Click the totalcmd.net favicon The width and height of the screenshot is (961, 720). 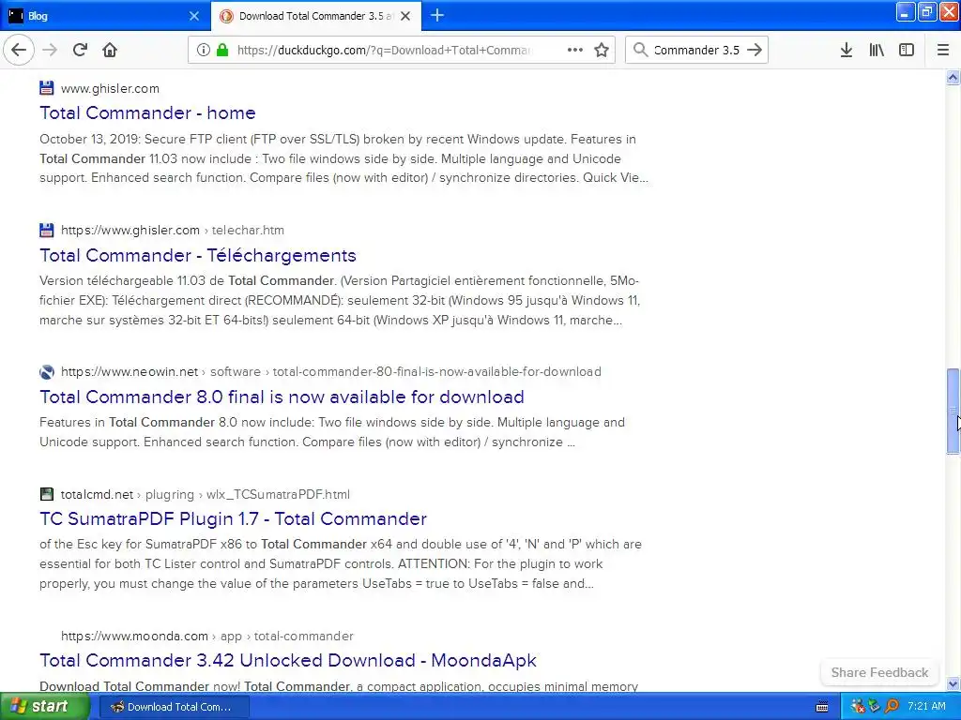coord(47,494)
